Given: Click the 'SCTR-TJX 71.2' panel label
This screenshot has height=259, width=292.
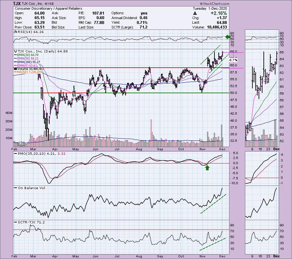Looking at the screenshot, I should (31, 222).
